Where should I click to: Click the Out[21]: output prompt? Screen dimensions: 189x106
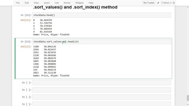pyautogui.click(x=26, y=20)
